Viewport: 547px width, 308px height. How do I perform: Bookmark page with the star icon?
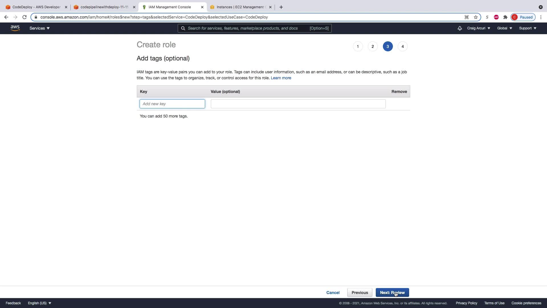[476, 17]
